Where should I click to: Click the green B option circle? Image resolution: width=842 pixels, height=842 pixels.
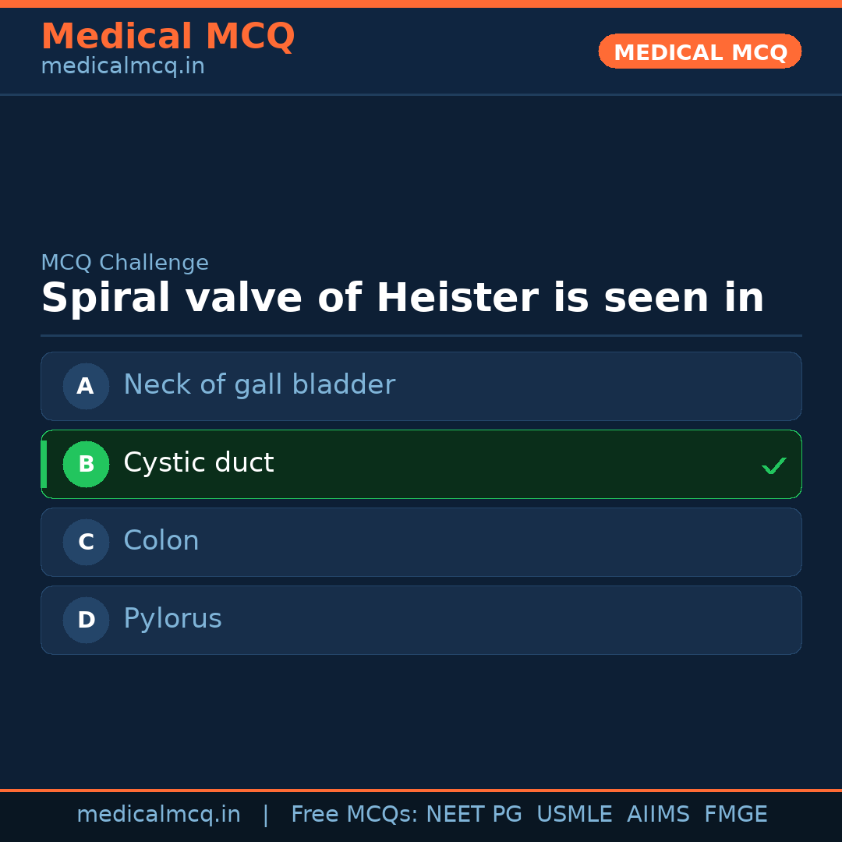pyautogui.click(x=86, y=464)
